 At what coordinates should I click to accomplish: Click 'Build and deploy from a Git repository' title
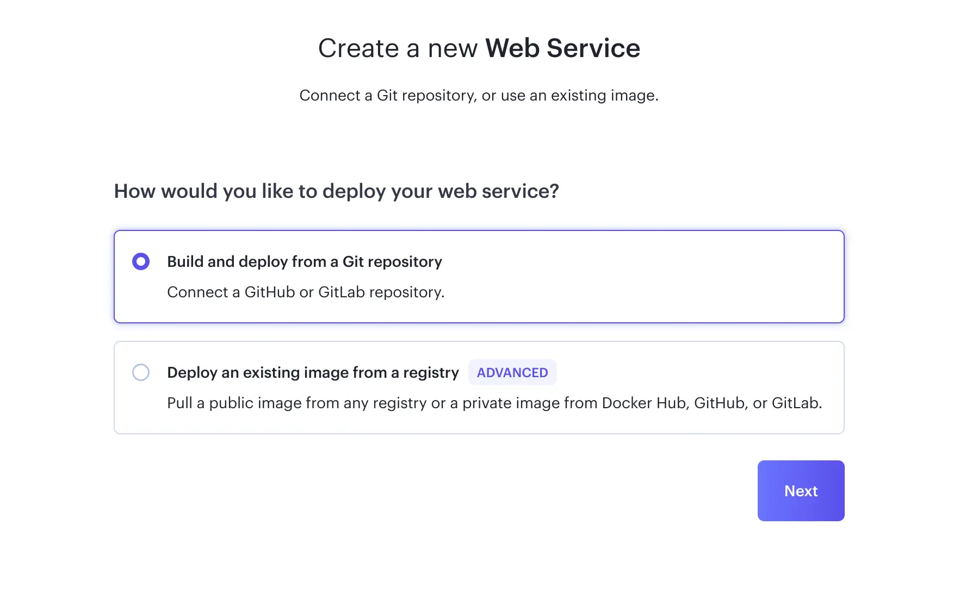tap(305, 262)
